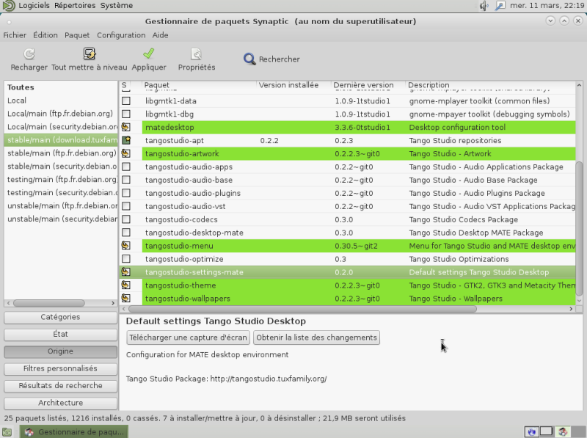This screenshot has width=587, height=438.
Task: Click the État filter button
Action: pos(60,335)
